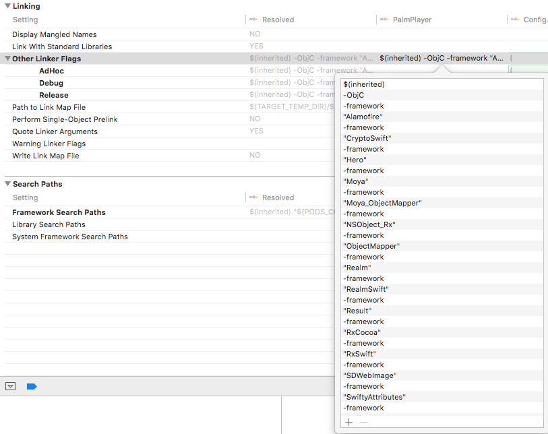The width and height of the screenshot is (548, 434).
Task: Select the "CryptoSwift" entry
Action: [442, 138]
